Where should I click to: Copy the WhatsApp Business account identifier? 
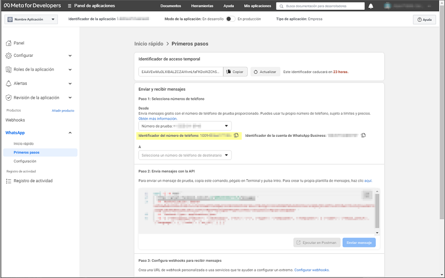363,135
